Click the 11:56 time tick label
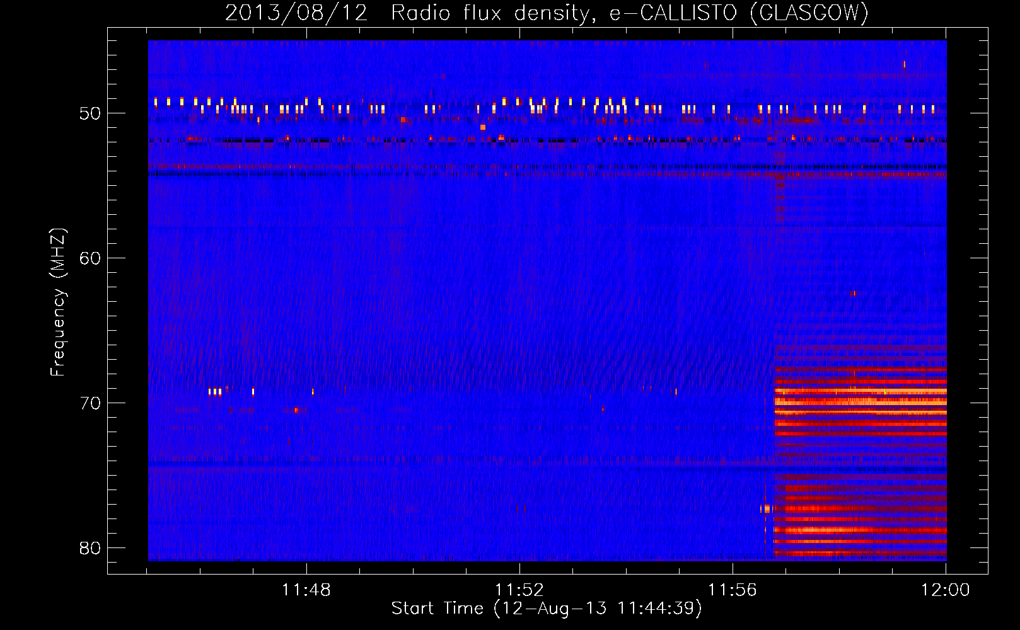The image size is (1020, 630). [733, 590]
